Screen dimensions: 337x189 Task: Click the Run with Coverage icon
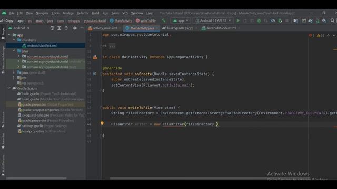[x=266, y=20]
